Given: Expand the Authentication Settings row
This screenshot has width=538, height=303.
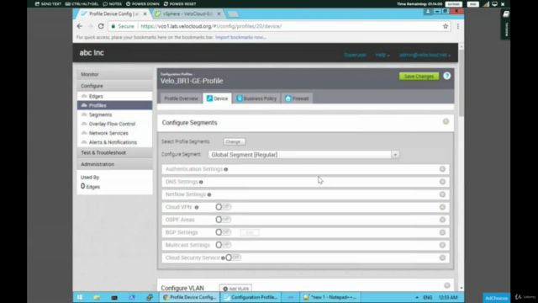Looking at the screenshot, I should [442, 168].
